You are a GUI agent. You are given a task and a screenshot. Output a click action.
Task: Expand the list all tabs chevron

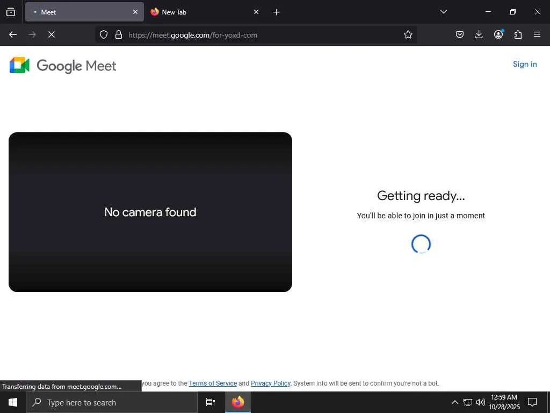443,12
